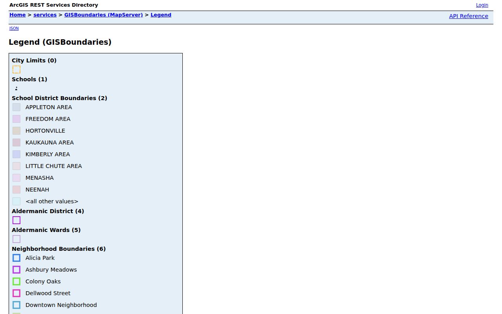Click the LITTLE CHUTE AREA label
Screen dimensions: 502x314
tap(54, 166)
